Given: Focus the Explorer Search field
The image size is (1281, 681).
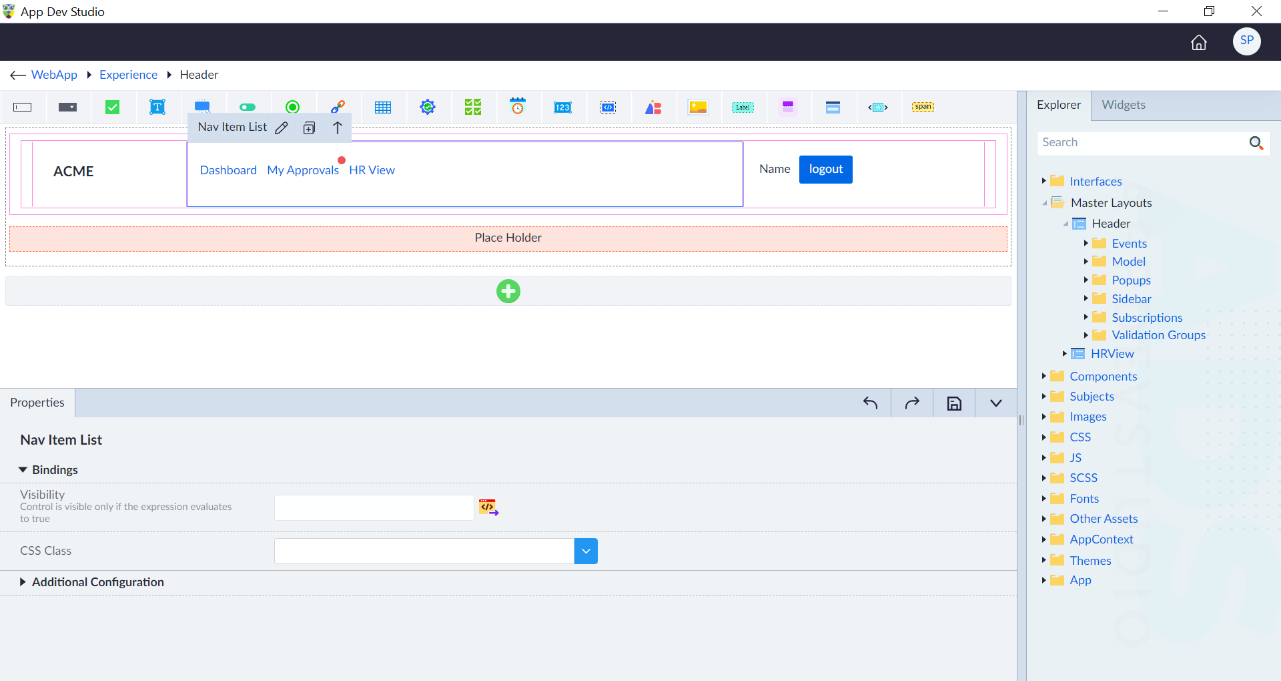Looking at the screenshot, I should pyautogui.click(x=1144, y=143).
